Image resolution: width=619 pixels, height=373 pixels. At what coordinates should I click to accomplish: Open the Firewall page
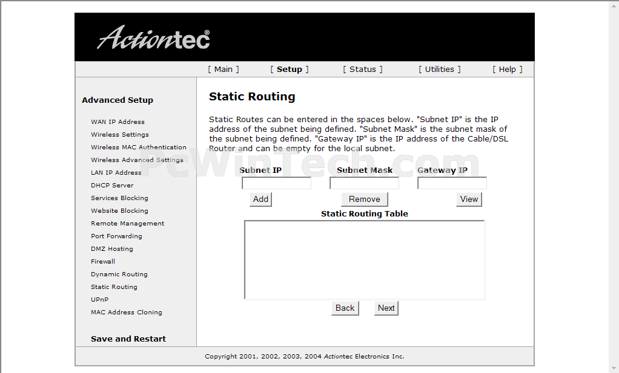coord(103,261)
